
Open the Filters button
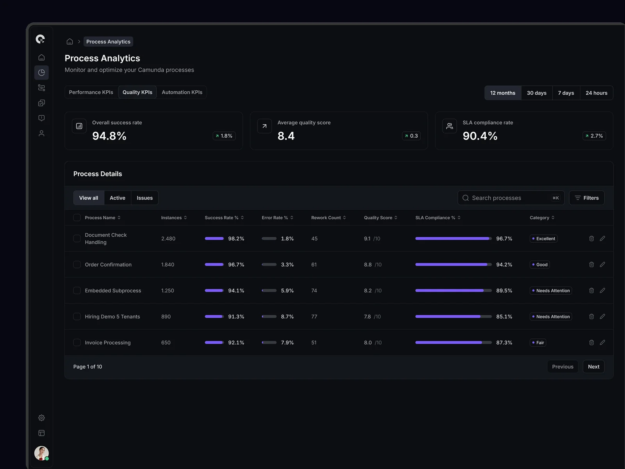(586, 198)
